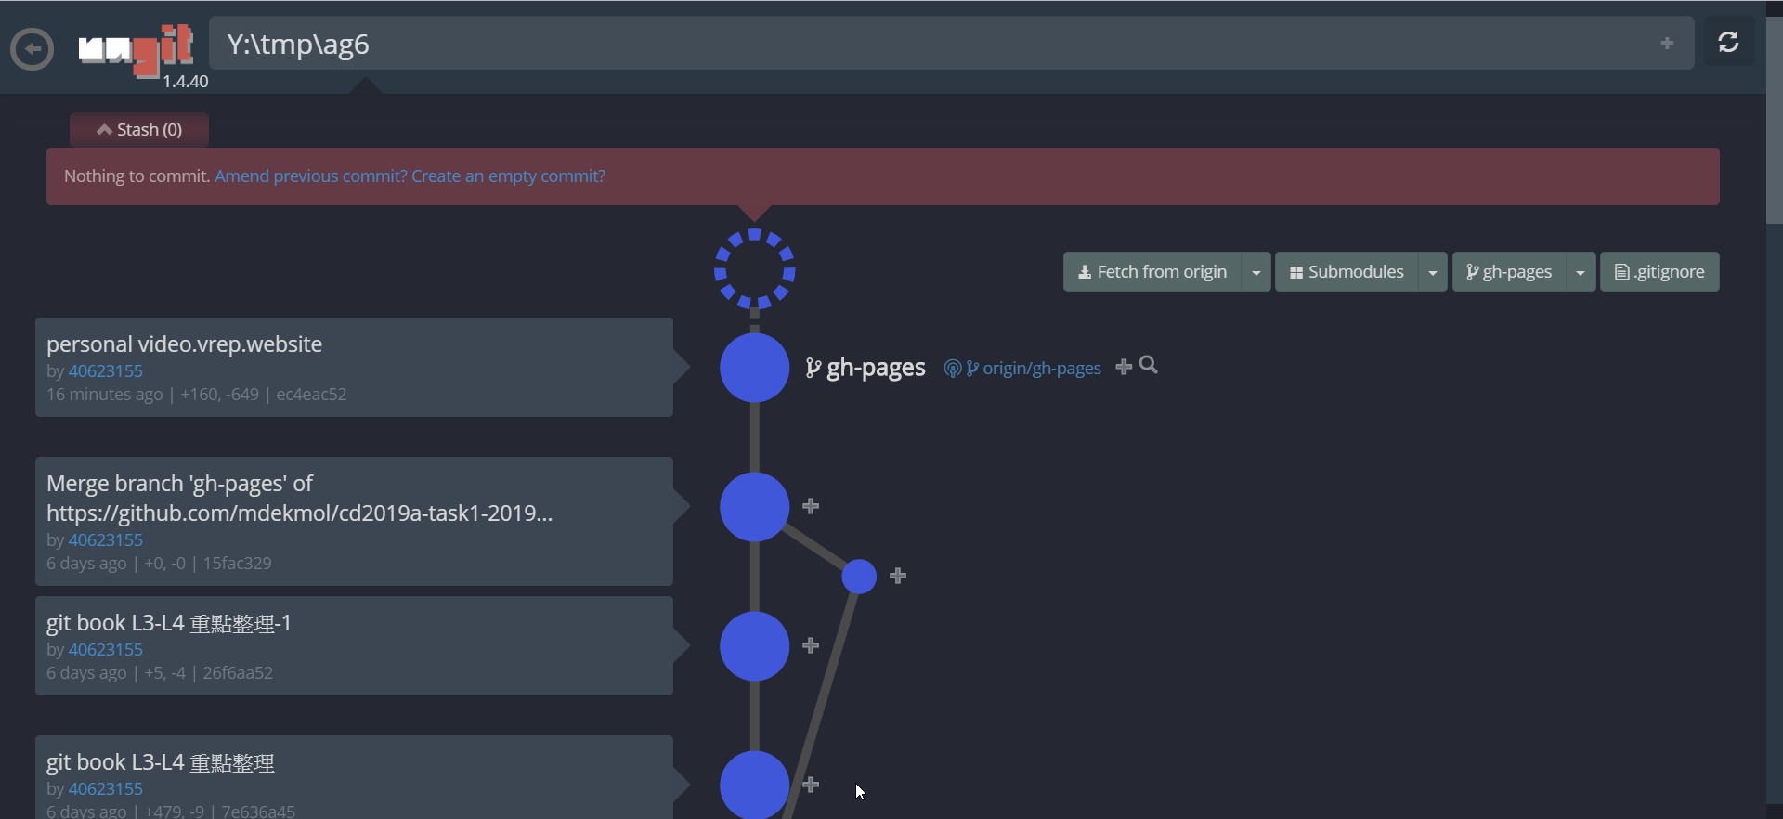The height and width of the screenshot is (819, 1783).
Task: Click plus icon beside small side-branch node
Action: pos(898,577)
